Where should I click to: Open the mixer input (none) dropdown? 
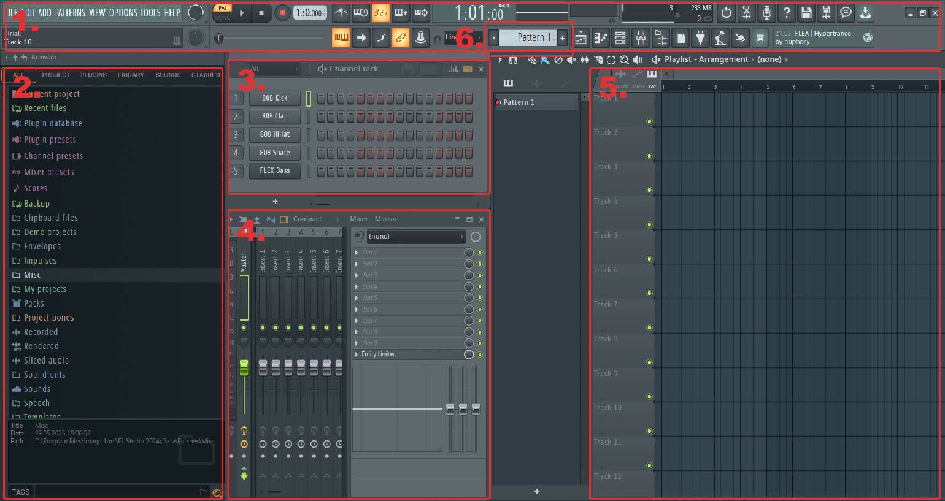pyautogui.click(x=415, y=236)
